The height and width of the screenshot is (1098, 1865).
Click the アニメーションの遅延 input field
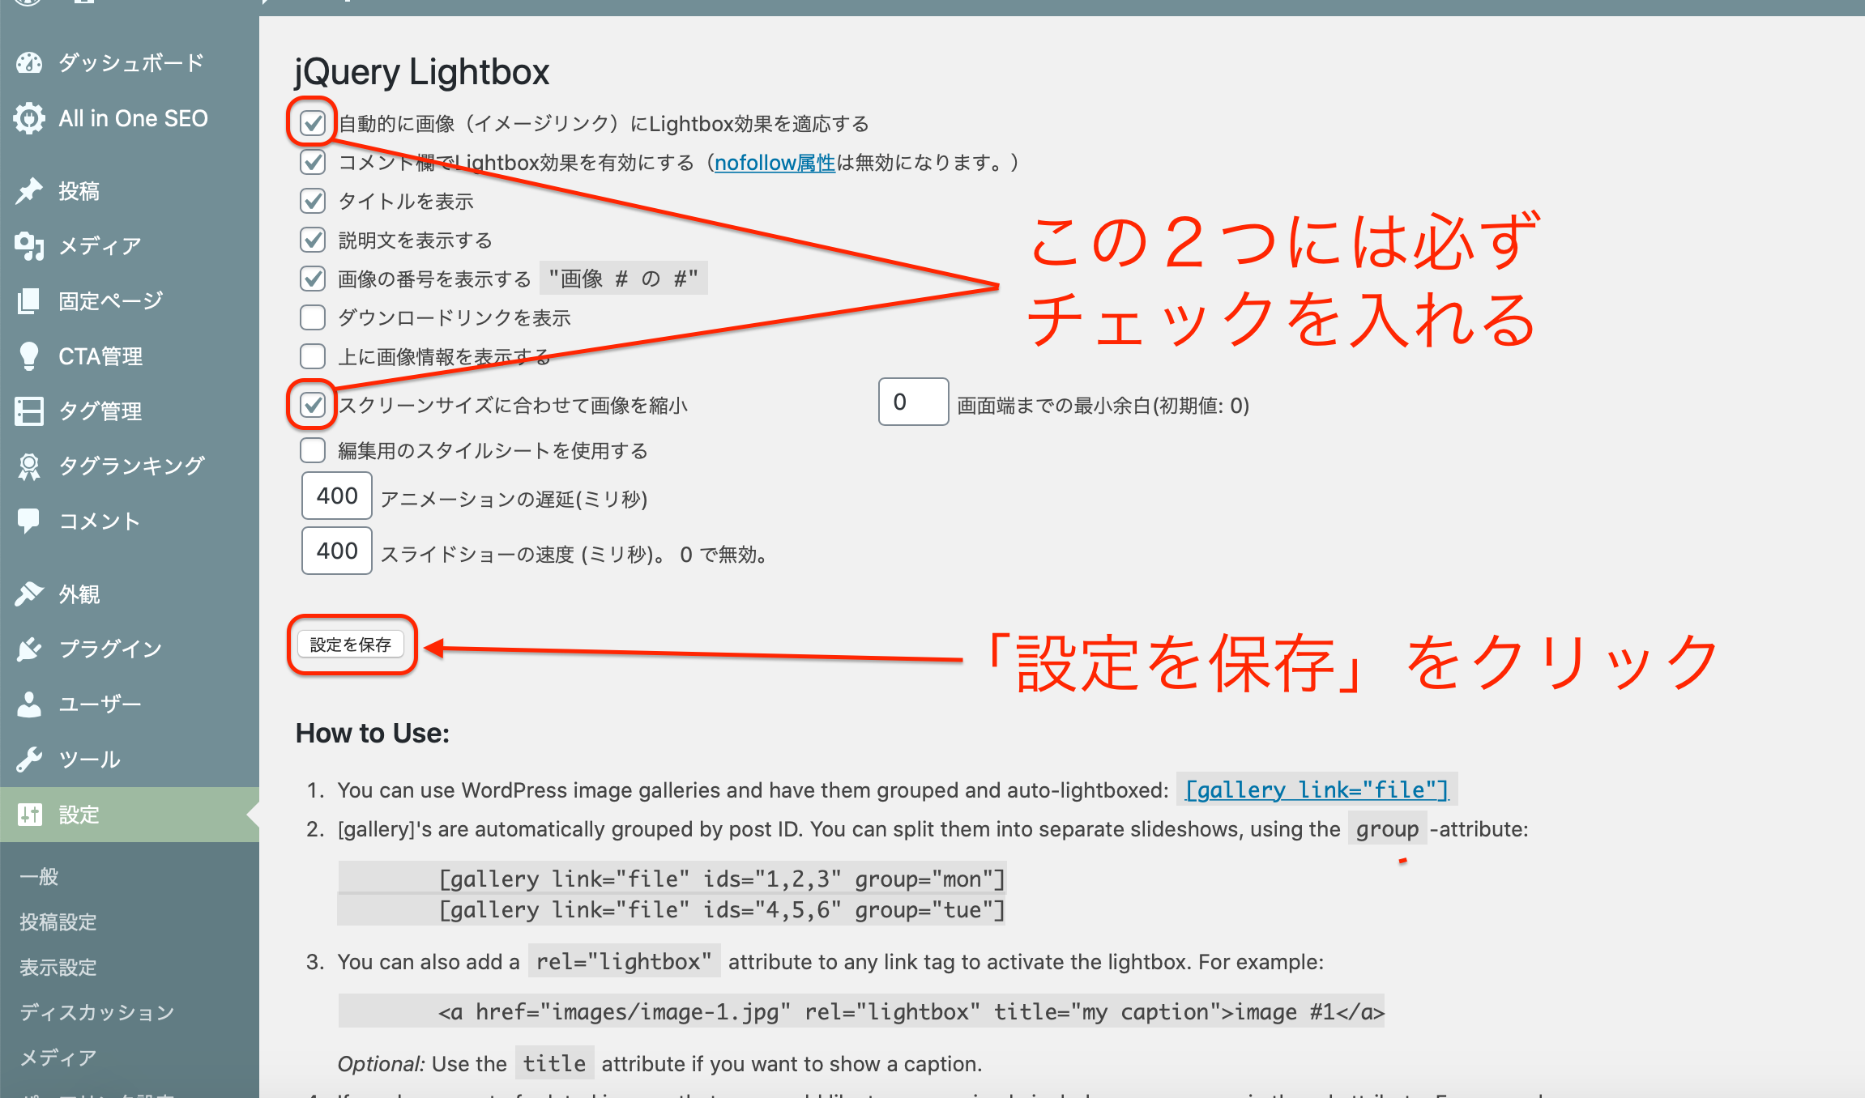coord(337,496)
